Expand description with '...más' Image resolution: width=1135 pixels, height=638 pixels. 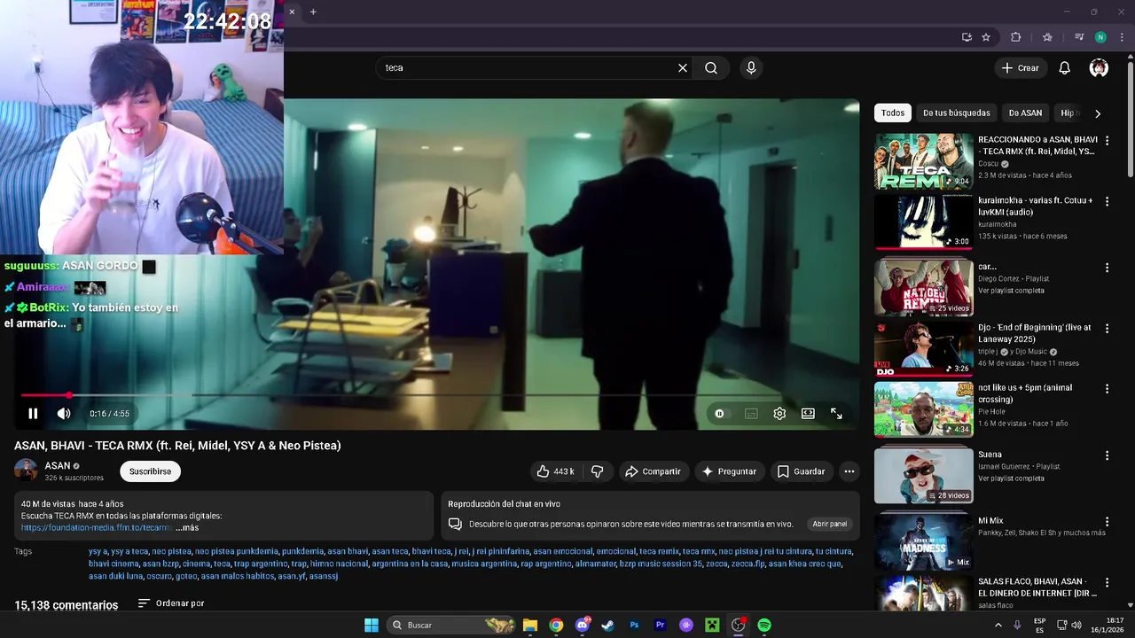pyautogui.click(x=188, y=527)
